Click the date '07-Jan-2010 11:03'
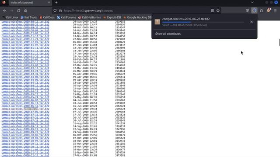 (85, 45)
